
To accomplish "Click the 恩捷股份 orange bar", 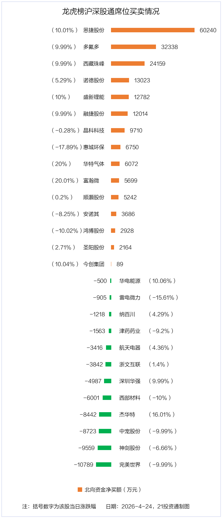I will click(x=153, y=30).
